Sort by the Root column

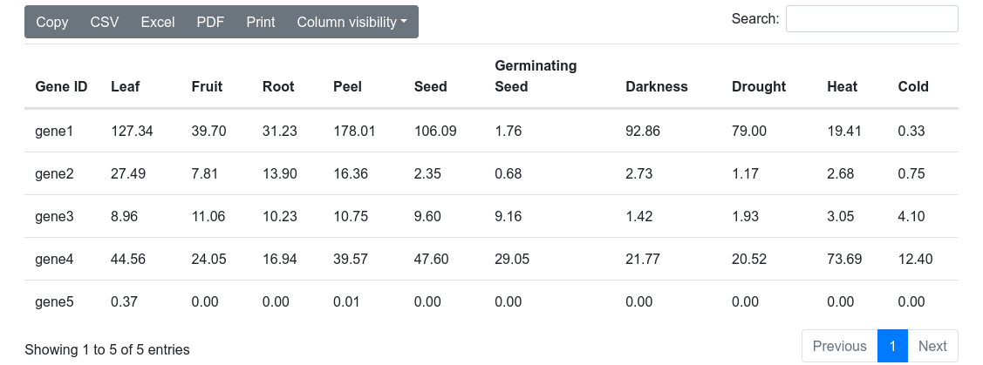(278, 86)
